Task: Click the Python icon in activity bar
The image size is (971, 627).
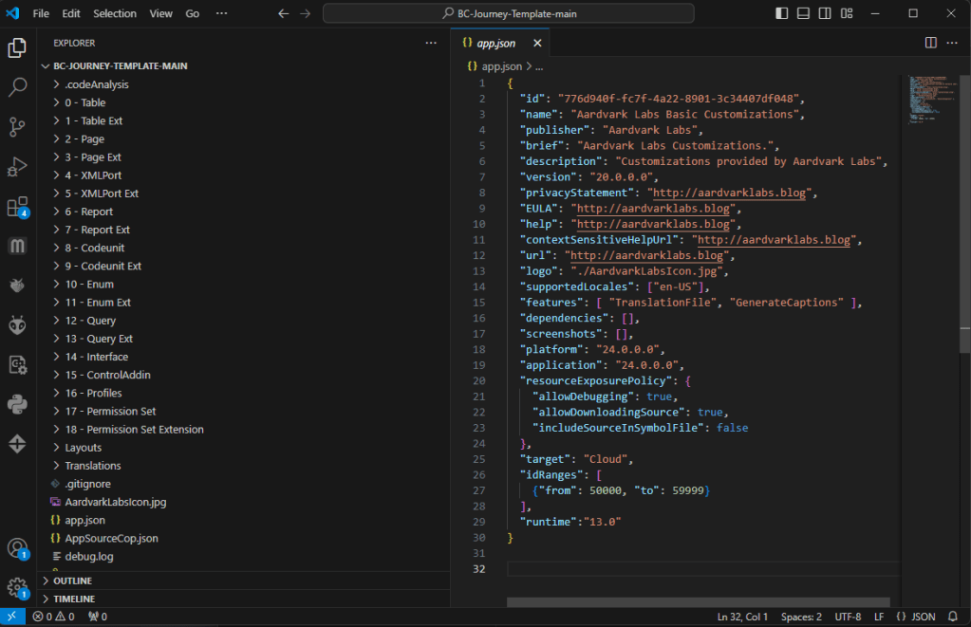Action: [x=17, y=404]
